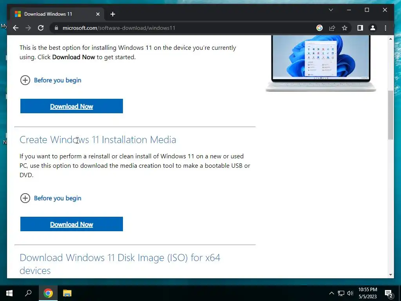Maximize the Chrome window
The width and height of the screenshot is (401, 301).
(x=367, y=10)
